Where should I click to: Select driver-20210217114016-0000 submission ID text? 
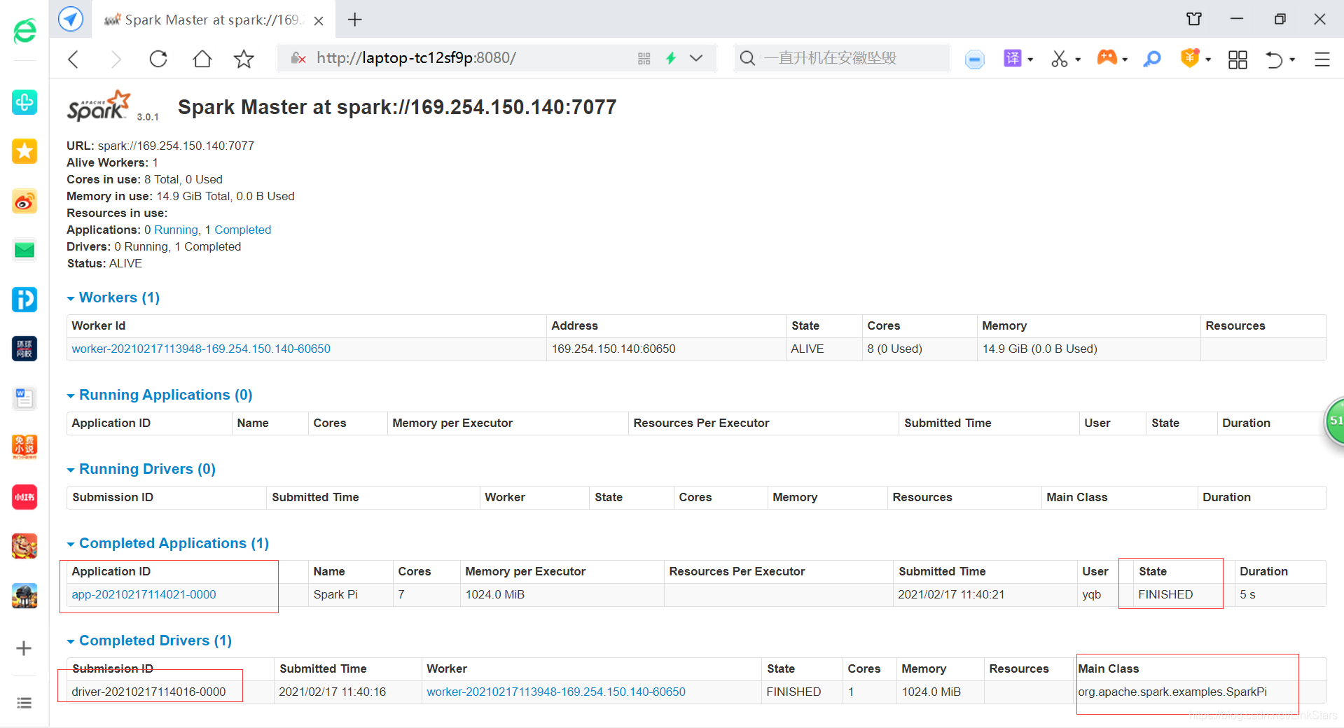point(148,692)
